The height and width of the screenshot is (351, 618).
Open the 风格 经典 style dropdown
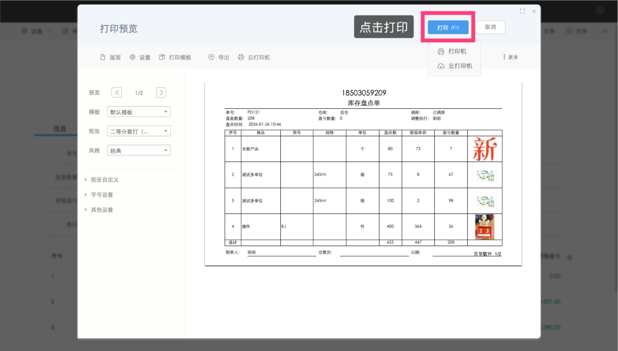click(x=139, y=151)
